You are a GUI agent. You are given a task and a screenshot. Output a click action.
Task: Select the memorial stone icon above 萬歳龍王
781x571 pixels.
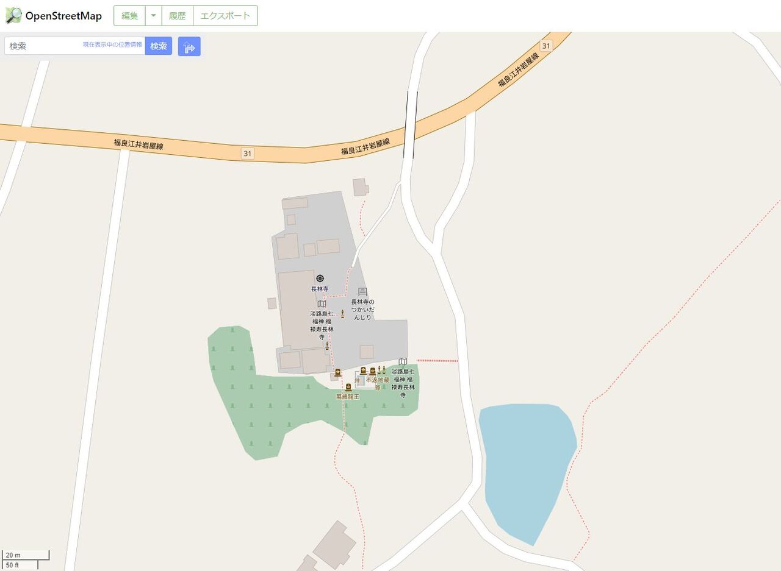348,388
